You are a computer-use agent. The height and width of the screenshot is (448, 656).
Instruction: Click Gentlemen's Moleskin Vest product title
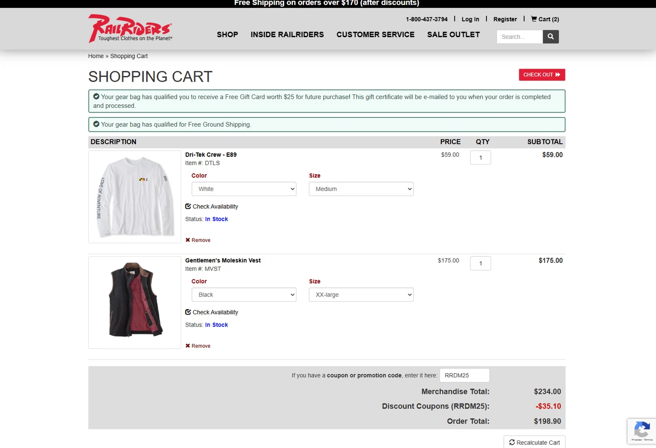pyautogui.click(x=223, y=260)
